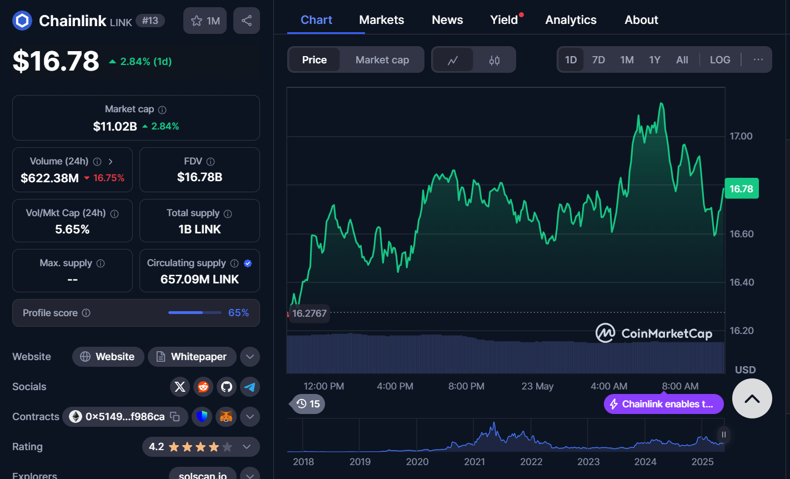Add Chainlink to watchlist star button
Image resolution: width=790 pixels, height=479 pixels.
point(205,21)
